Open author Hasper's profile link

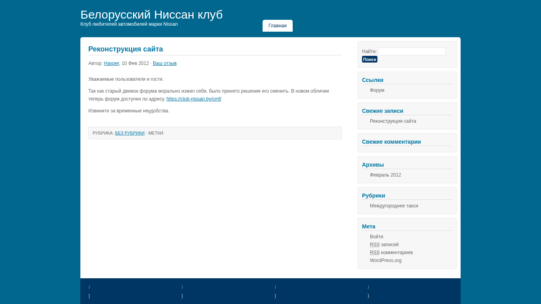111,63
